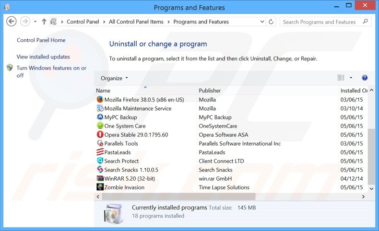Select the Search Protect icon
This screenshot has height=231, width=379.
point(100,161)
